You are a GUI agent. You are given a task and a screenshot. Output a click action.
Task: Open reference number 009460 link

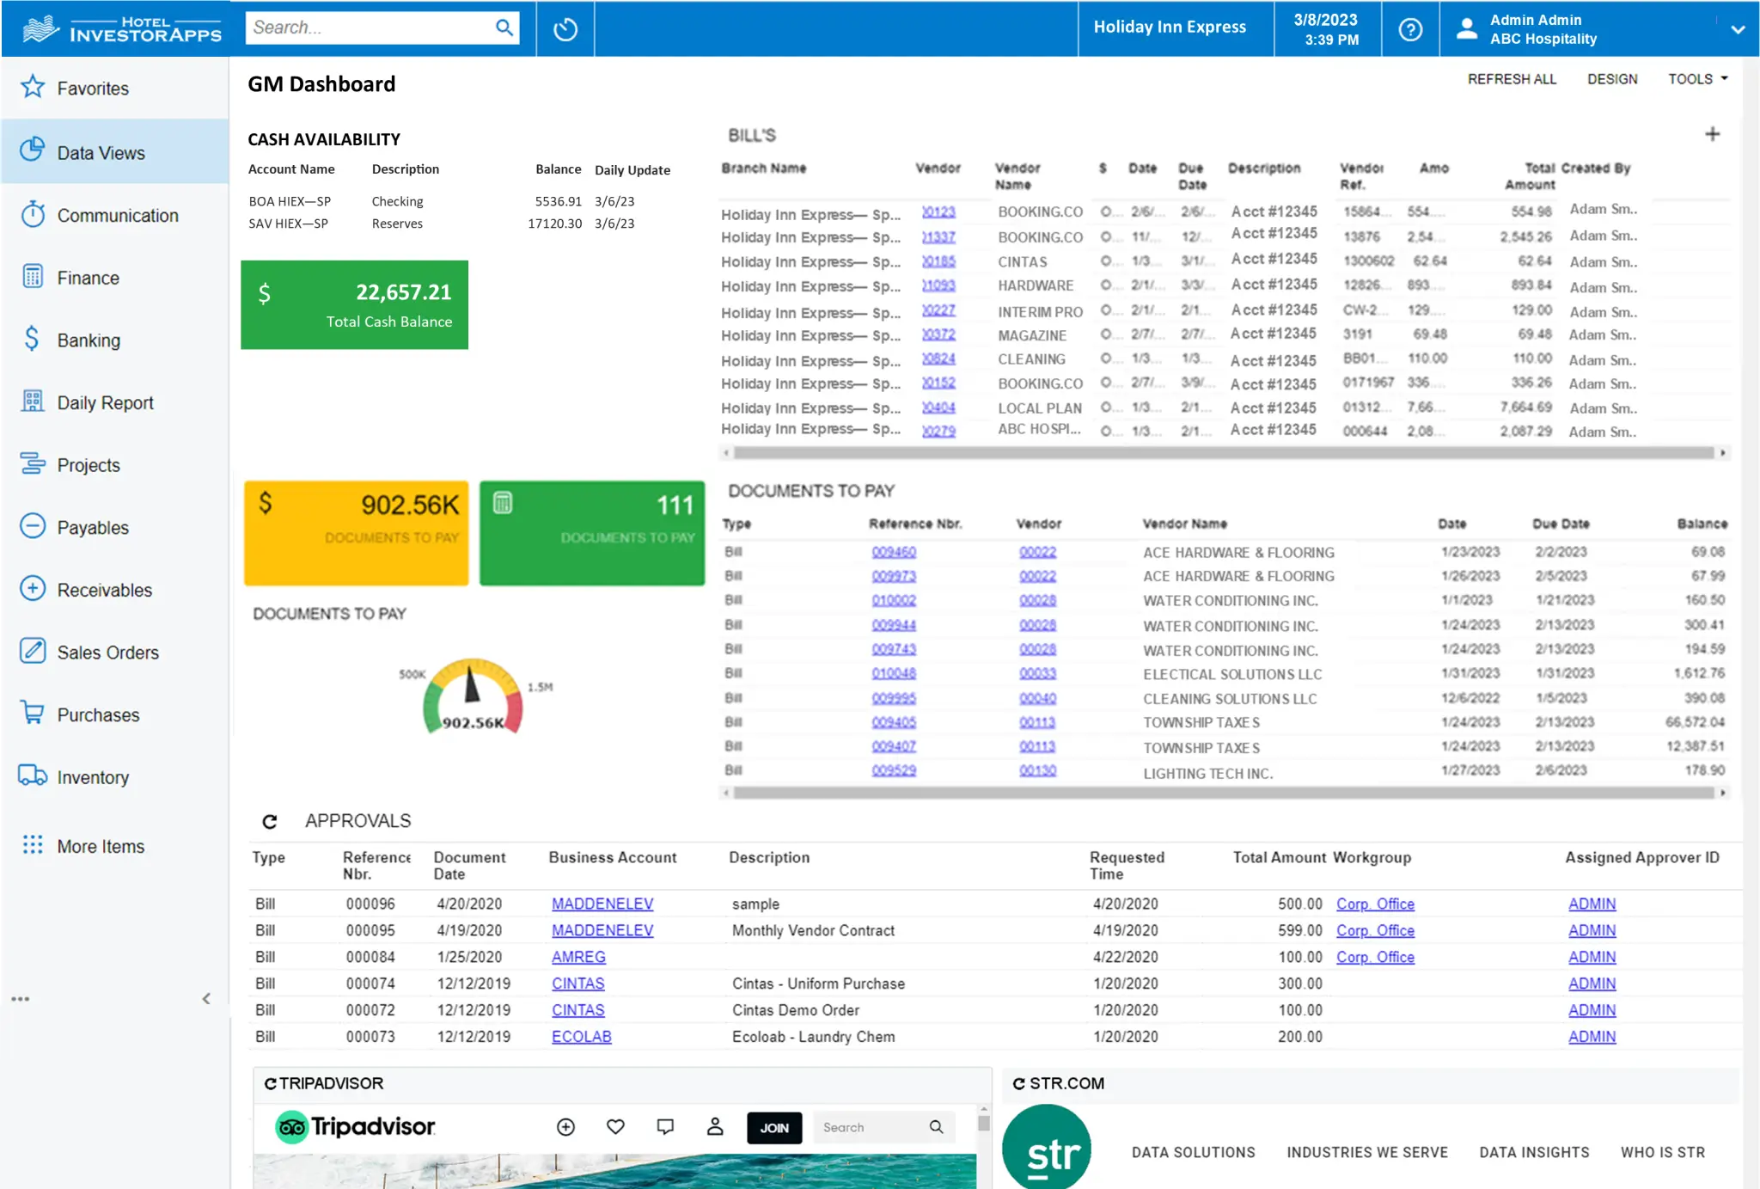click(894, 552)
